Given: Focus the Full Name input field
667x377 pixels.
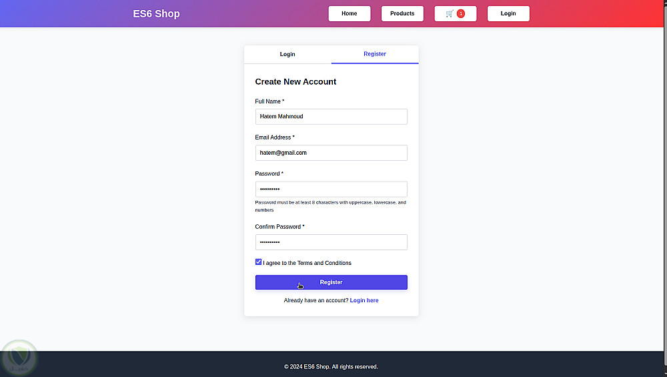Looking at the screenshot, I should click(331, 117).
